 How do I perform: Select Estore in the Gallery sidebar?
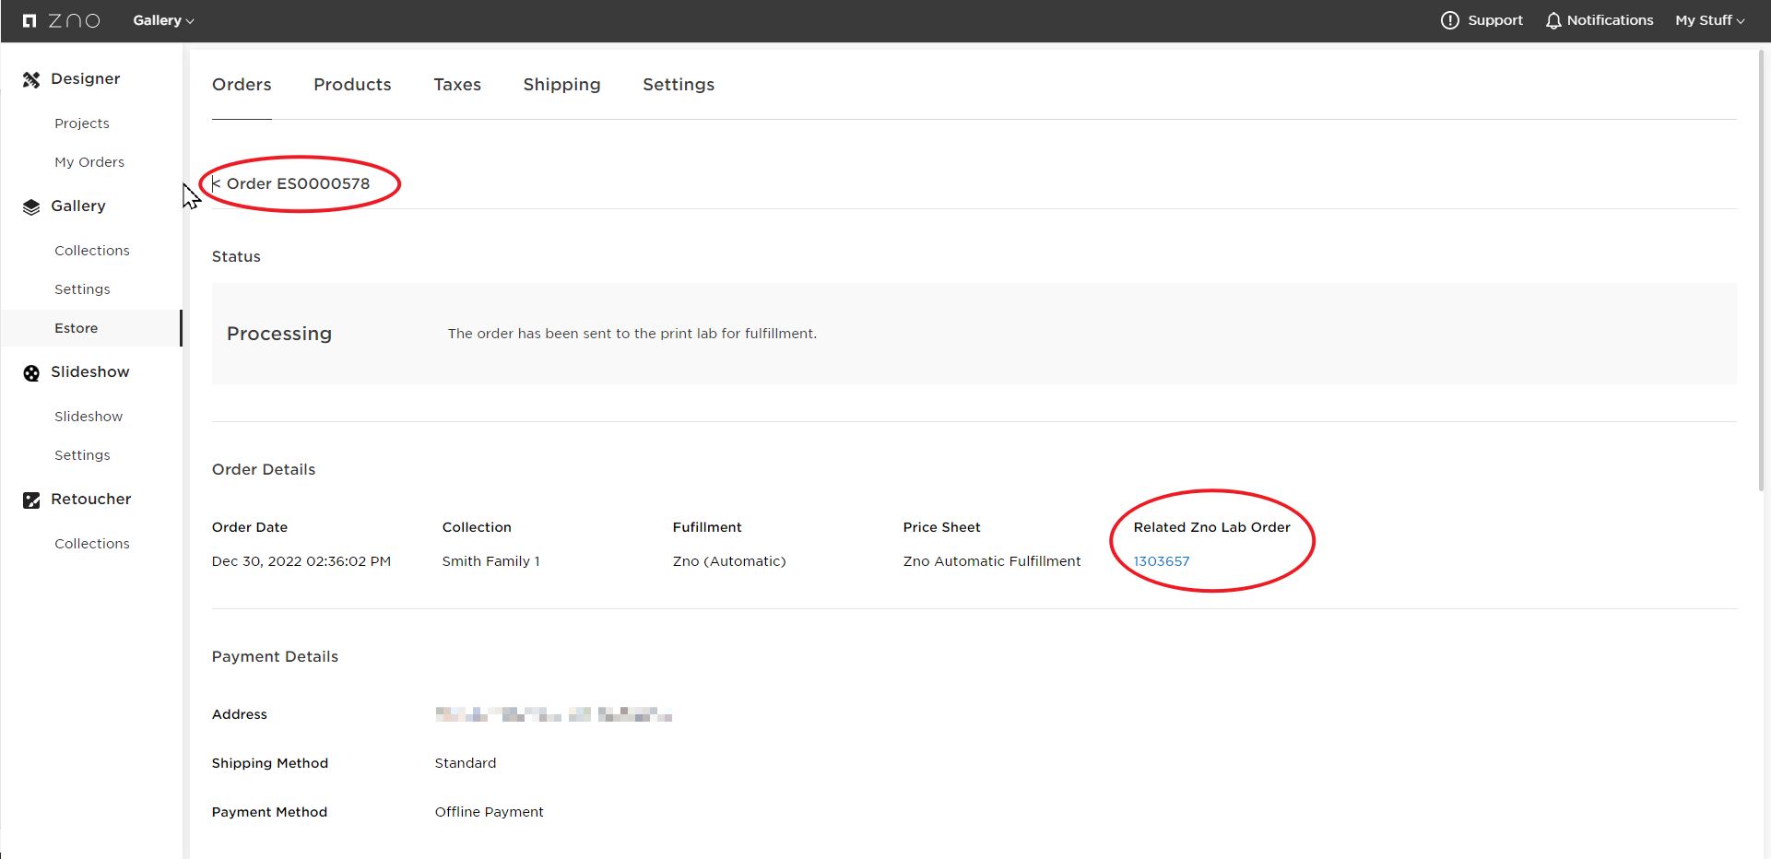point(77,328)
